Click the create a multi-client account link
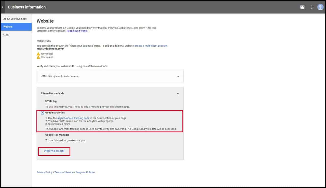The image size is (326, 188). coord(151,46)
